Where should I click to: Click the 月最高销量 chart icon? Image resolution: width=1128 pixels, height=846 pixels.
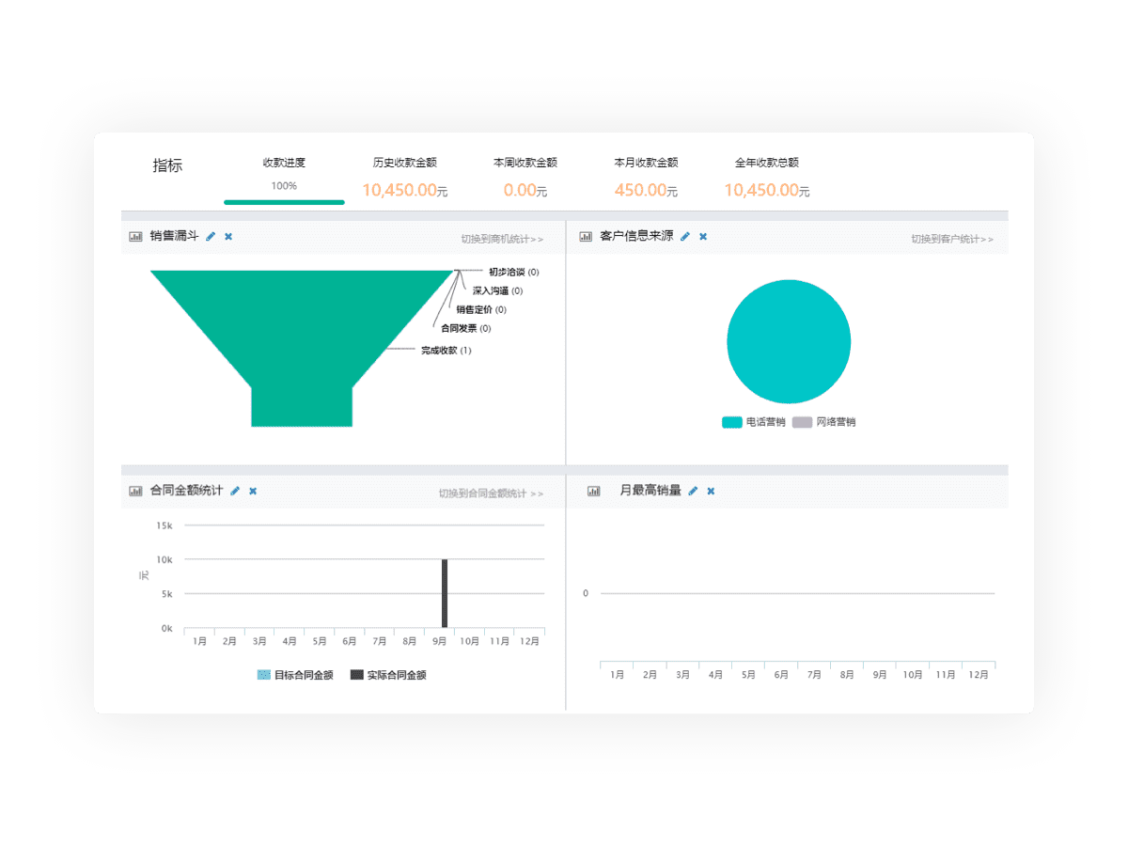click(x=593, y=491)
